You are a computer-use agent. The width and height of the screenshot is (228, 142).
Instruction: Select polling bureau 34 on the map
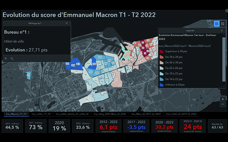pyautogui.click(x=148, y=58)
